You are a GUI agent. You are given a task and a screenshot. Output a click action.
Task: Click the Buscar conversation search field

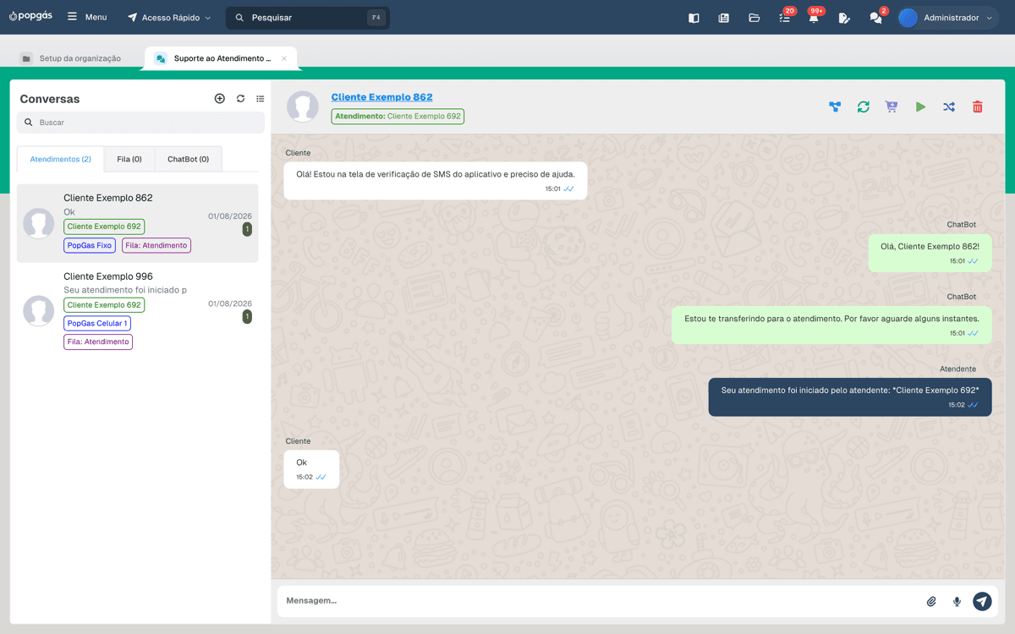pyautogui.click(x=140, y=123)
